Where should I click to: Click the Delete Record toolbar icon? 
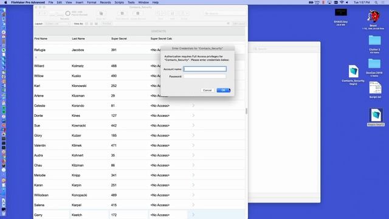click(138, 13)
